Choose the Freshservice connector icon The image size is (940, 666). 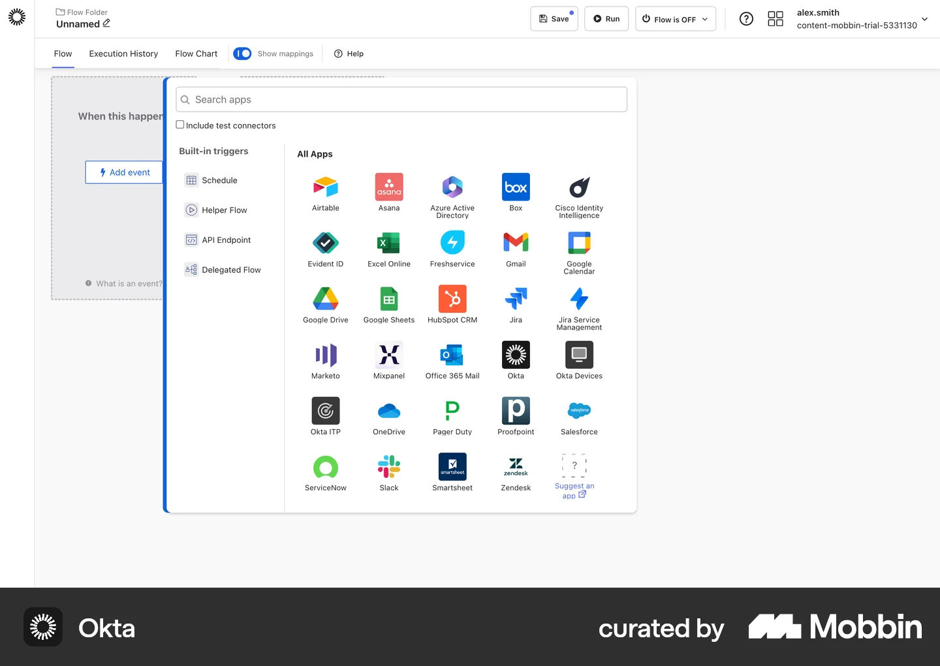tap(452, 243)
